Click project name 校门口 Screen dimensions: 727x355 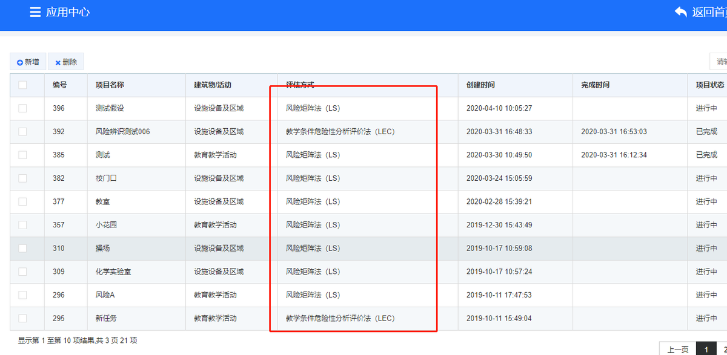(106, 178)
